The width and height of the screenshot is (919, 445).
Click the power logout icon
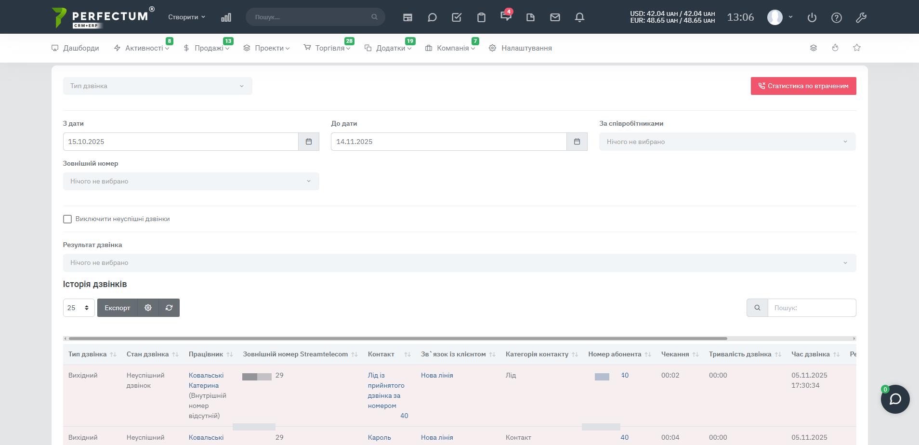click(812, 18)
